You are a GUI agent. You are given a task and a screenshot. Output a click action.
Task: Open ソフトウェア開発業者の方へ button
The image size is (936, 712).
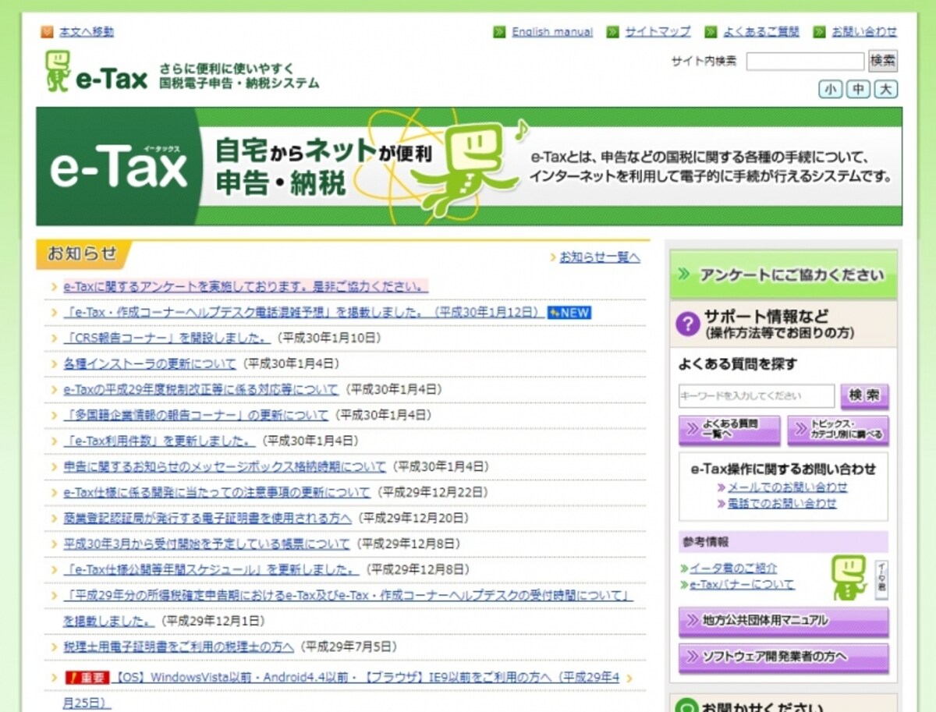[x=783, y=657]
